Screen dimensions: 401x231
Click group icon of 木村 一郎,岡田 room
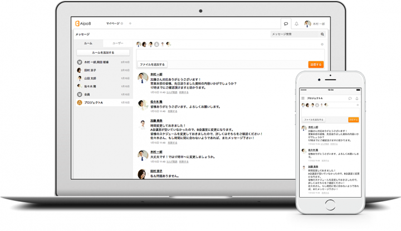[80, 62]
